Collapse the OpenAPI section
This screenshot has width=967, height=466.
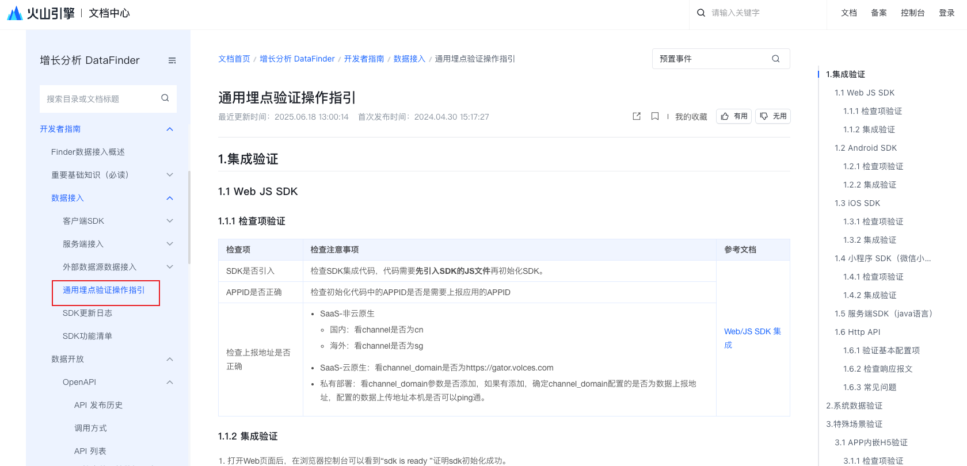point(170,382)
